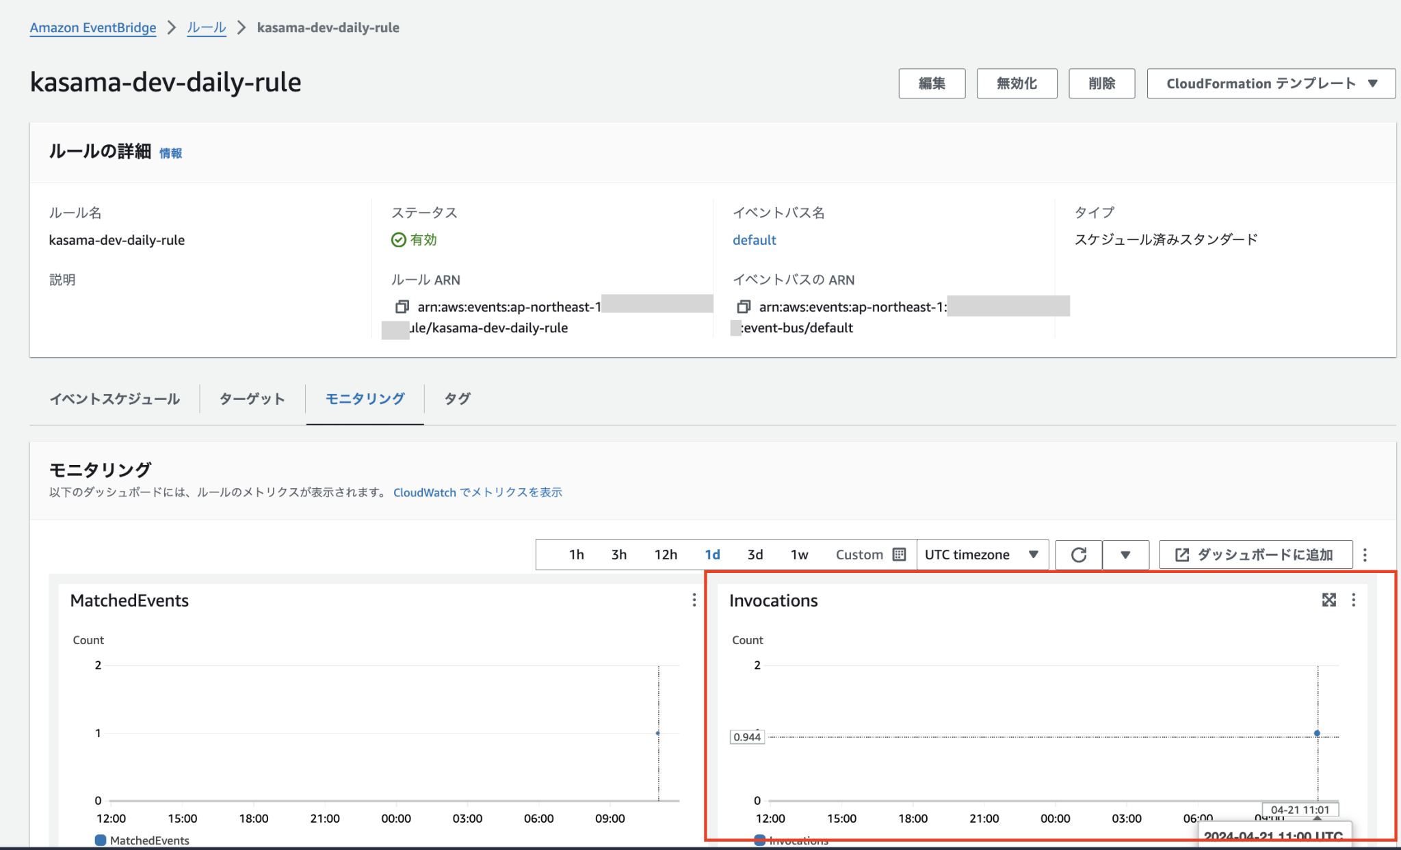Screen dimensions: 1401x850
Task: Open the default event bus link
Action: coord(754,239)
